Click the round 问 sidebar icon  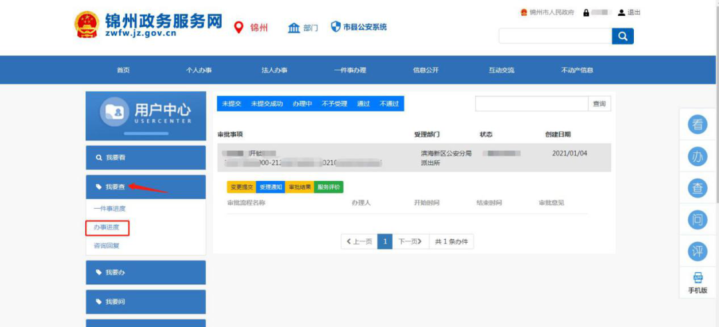point(697,220)
